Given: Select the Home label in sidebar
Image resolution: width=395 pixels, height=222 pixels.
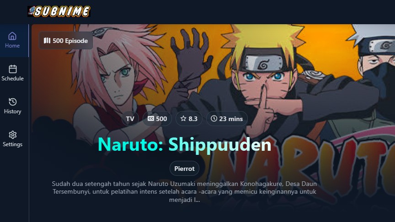Looking at the screenshot, I should coord(12,46).
